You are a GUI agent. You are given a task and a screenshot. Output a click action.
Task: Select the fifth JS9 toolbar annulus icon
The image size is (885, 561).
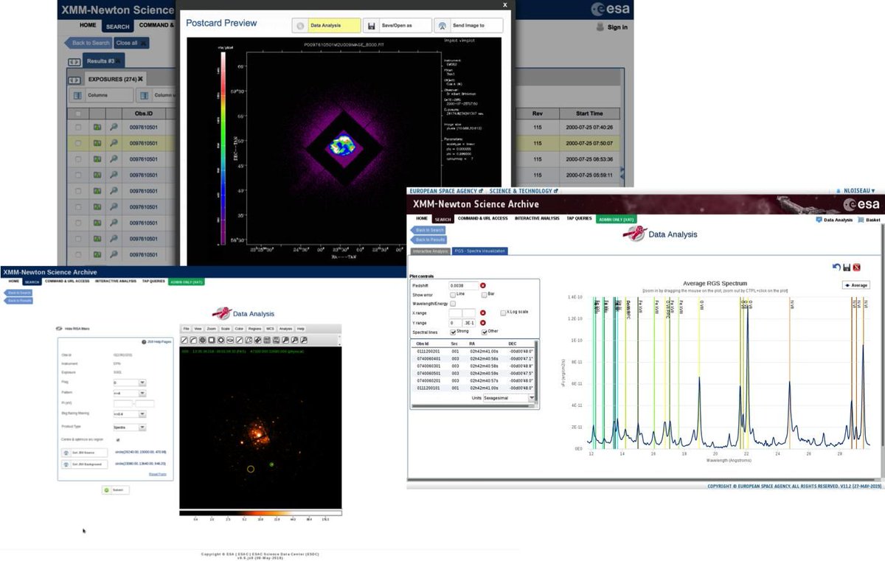[221, 340]
